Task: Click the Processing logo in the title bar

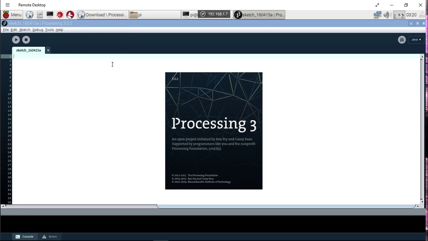Action: tap(4, 23)
